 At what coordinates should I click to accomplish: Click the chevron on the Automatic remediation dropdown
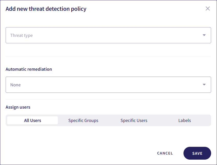pos(204,85)
